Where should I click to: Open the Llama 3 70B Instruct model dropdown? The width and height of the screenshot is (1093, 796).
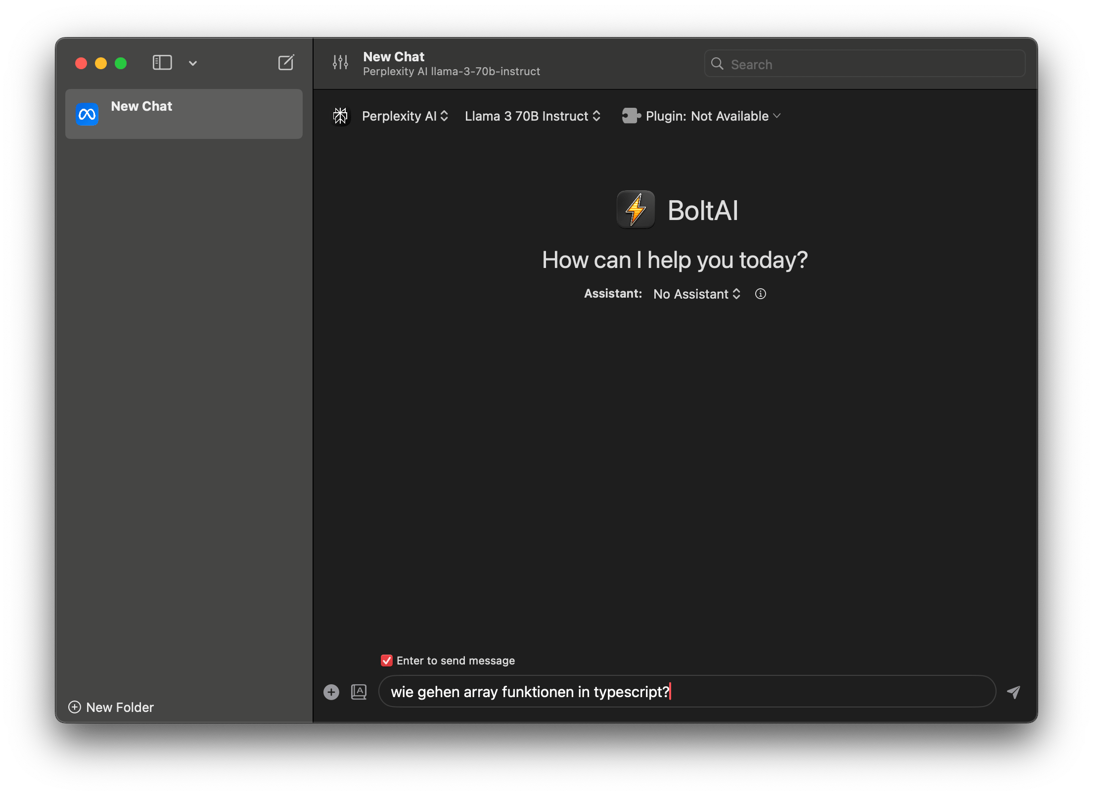coord(533,116)
